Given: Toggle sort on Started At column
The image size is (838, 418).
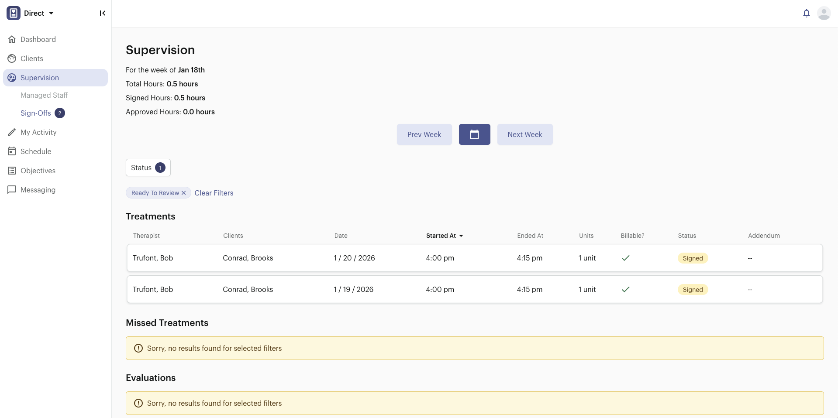Looking at the screenshot, I should [444, 236].
